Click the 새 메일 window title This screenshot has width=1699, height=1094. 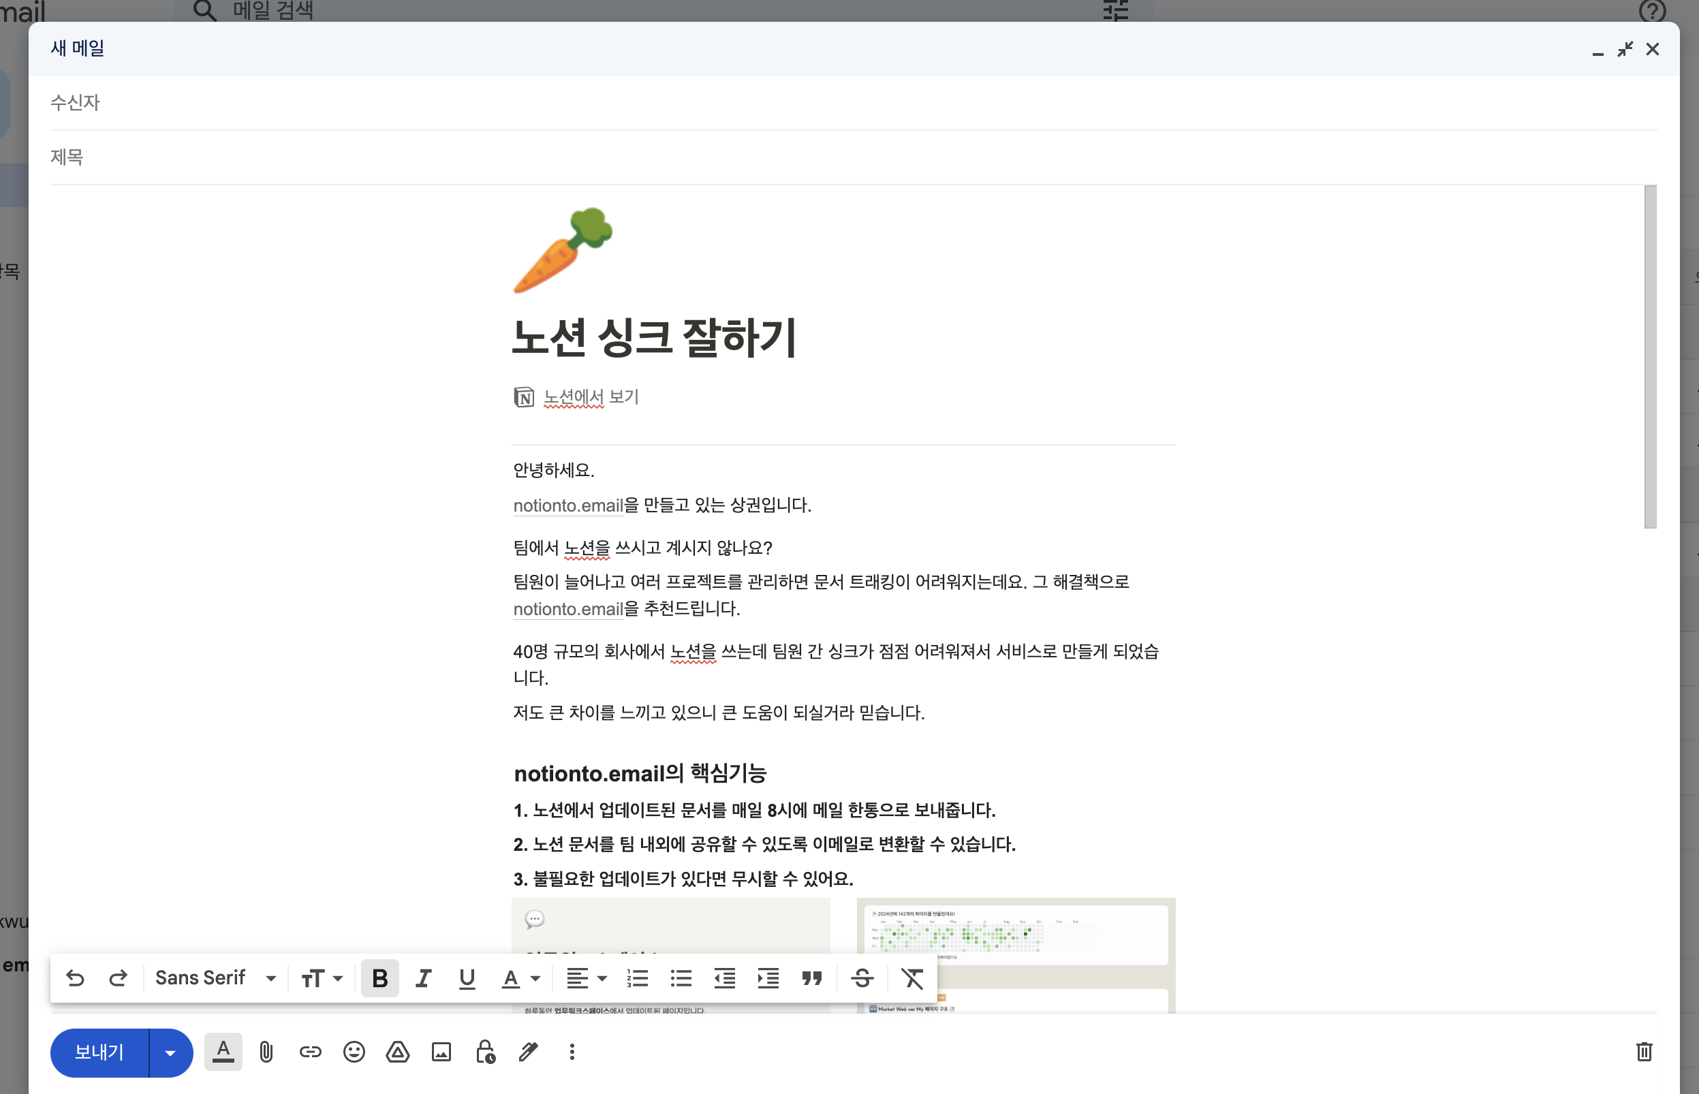pyautogui.click(x=78, y=48)
